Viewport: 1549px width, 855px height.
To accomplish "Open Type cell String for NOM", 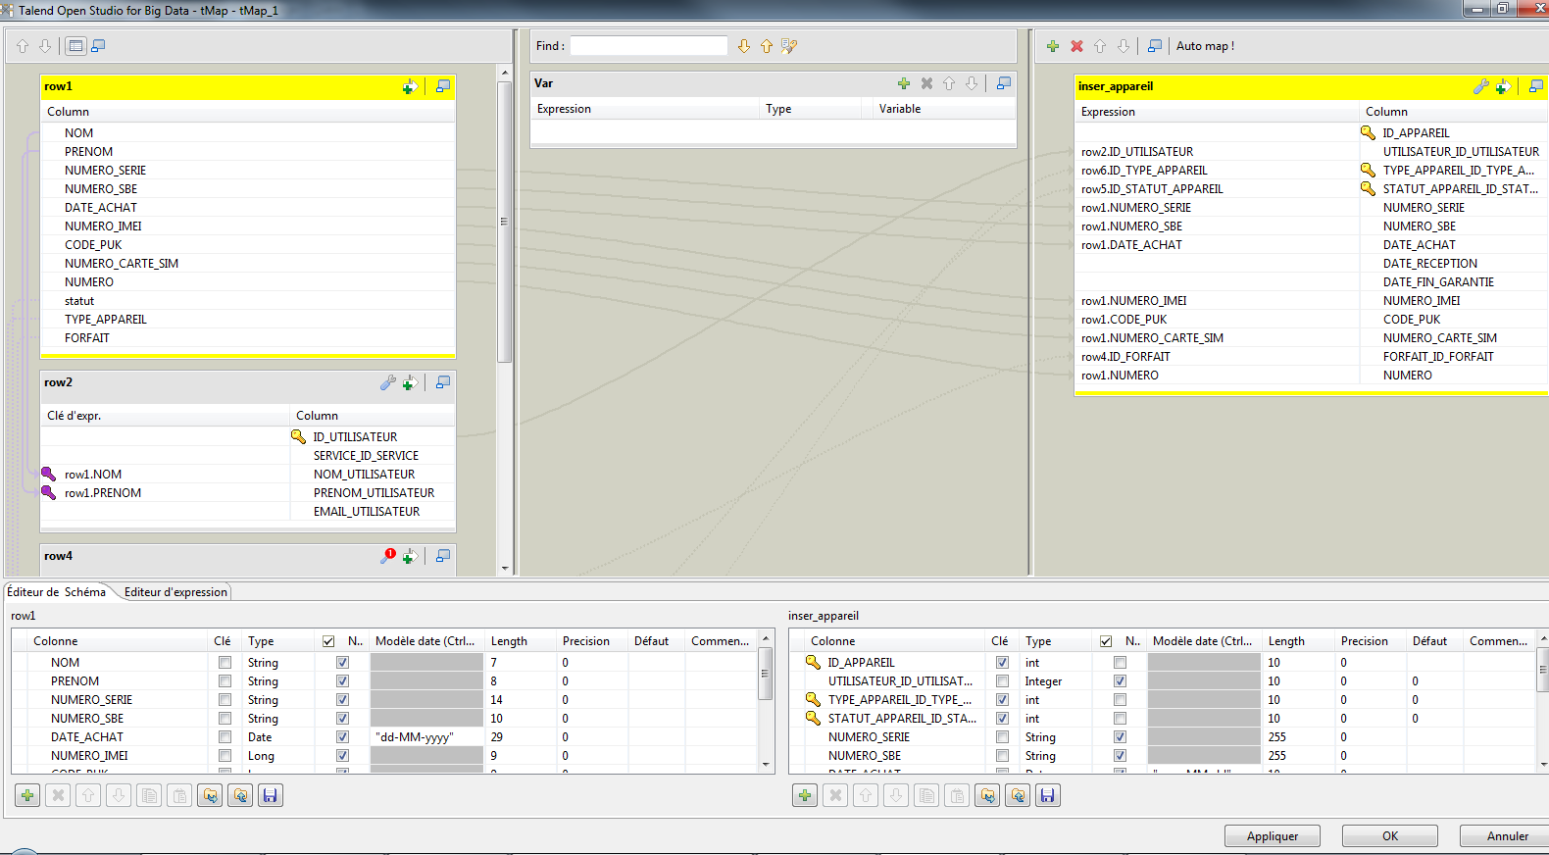I will (x=278, y=663).
